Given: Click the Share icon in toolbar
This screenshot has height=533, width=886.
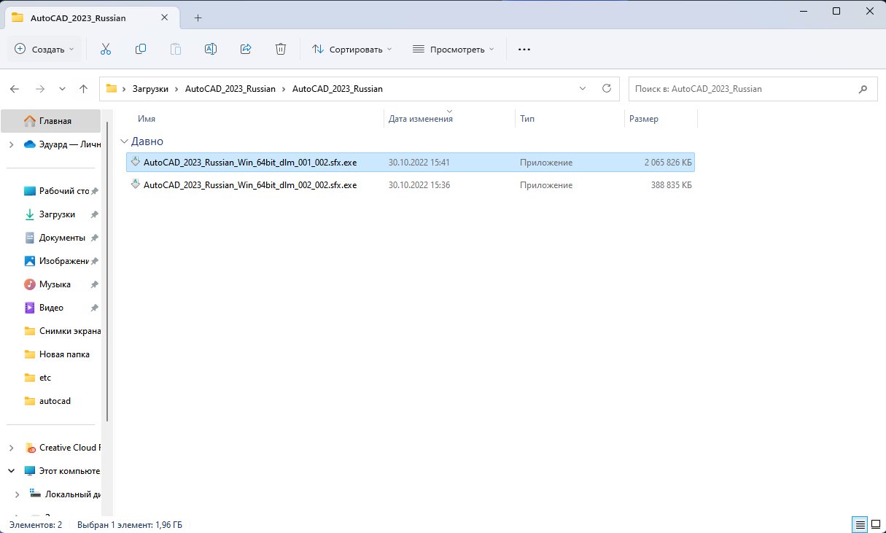Looking at the screenshot, I should pos(246,49).
